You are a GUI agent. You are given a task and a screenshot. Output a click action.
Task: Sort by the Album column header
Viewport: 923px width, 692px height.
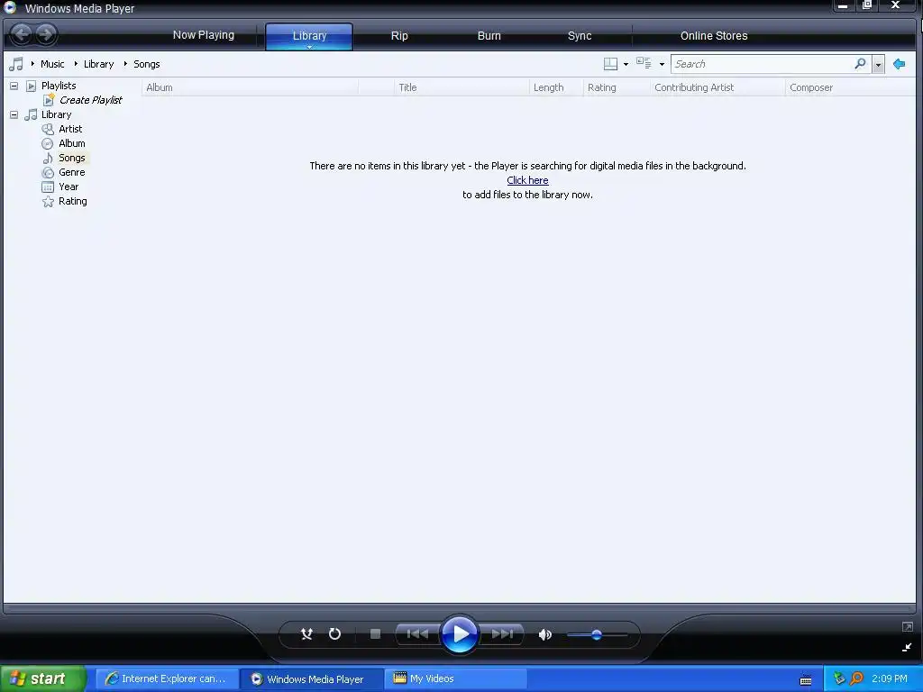[x=251, y=87]
